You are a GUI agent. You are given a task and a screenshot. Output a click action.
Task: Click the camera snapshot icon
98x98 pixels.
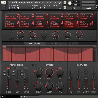click(55, 2)
